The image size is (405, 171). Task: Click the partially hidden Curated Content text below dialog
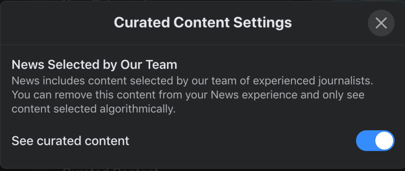(111, 169)
